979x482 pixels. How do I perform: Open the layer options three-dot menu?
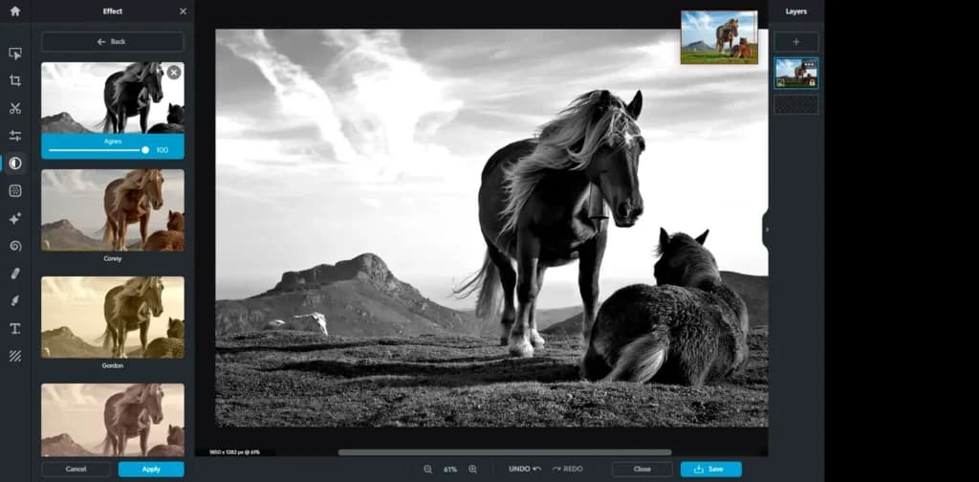809,64
